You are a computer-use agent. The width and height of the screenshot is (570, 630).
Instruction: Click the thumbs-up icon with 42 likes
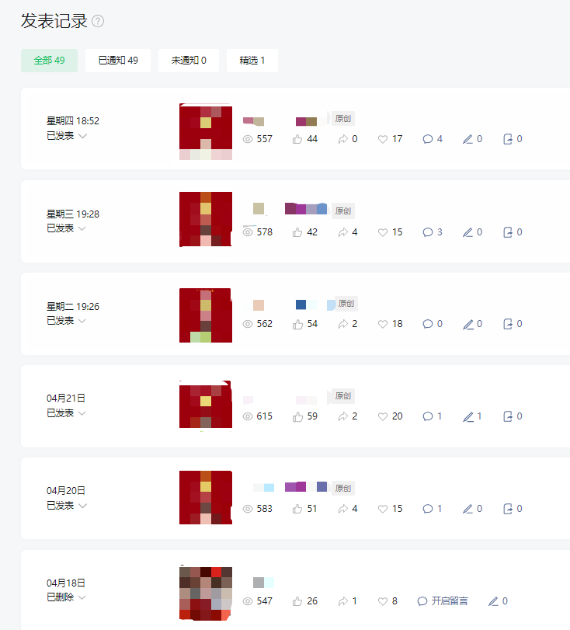click(x=297, y=232)
